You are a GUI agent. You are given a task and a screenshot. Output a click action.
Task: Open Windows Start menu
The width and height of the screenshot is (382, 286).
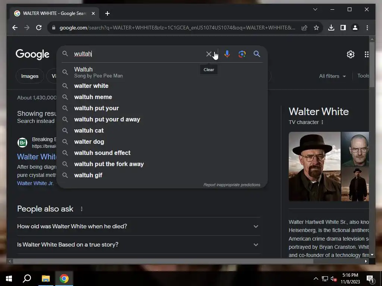click(x=9, y=279)
